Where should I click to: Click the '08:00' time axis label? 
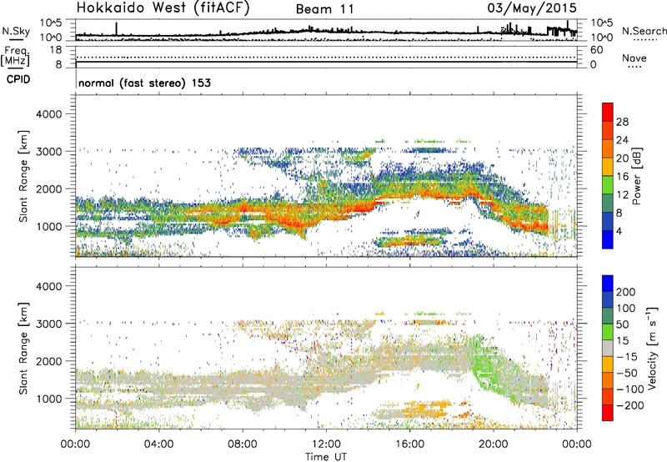click(x=243, y=444)
